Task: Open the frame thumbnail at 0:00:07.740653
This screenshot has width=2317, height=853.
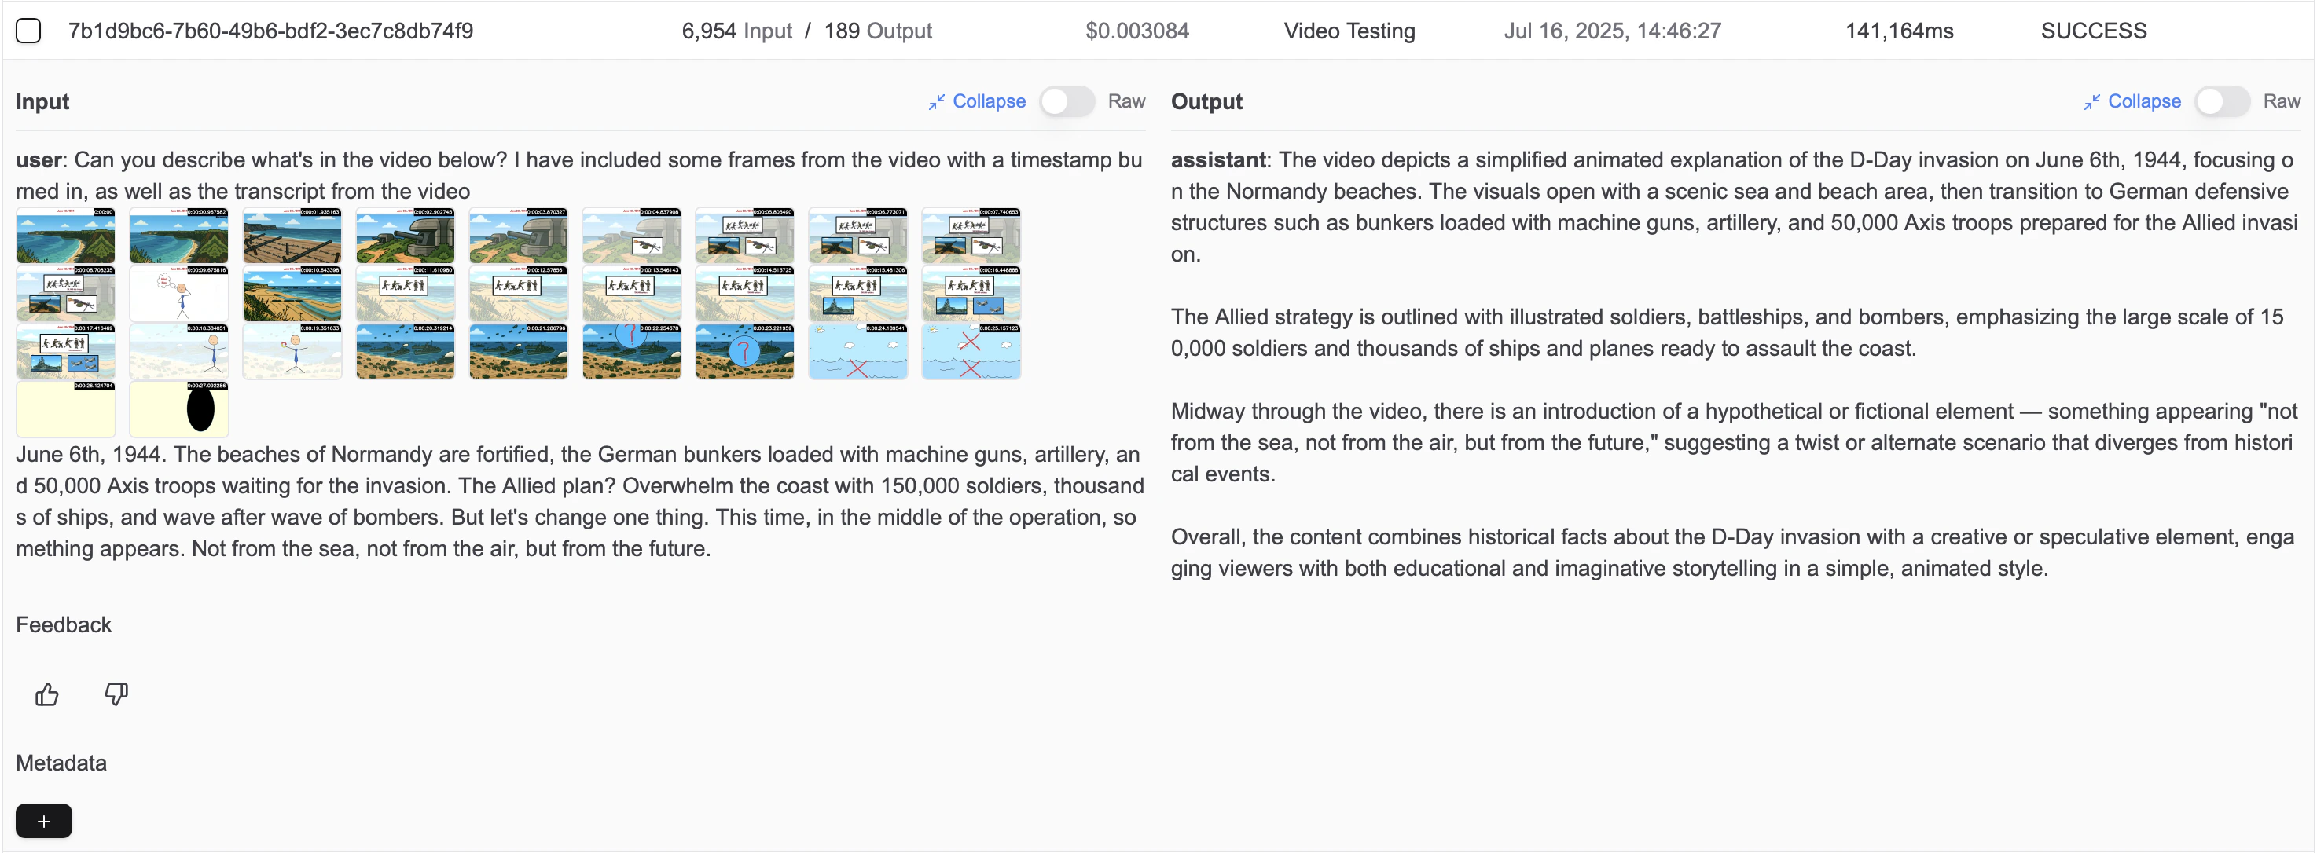Action: [x=971, y=236]
